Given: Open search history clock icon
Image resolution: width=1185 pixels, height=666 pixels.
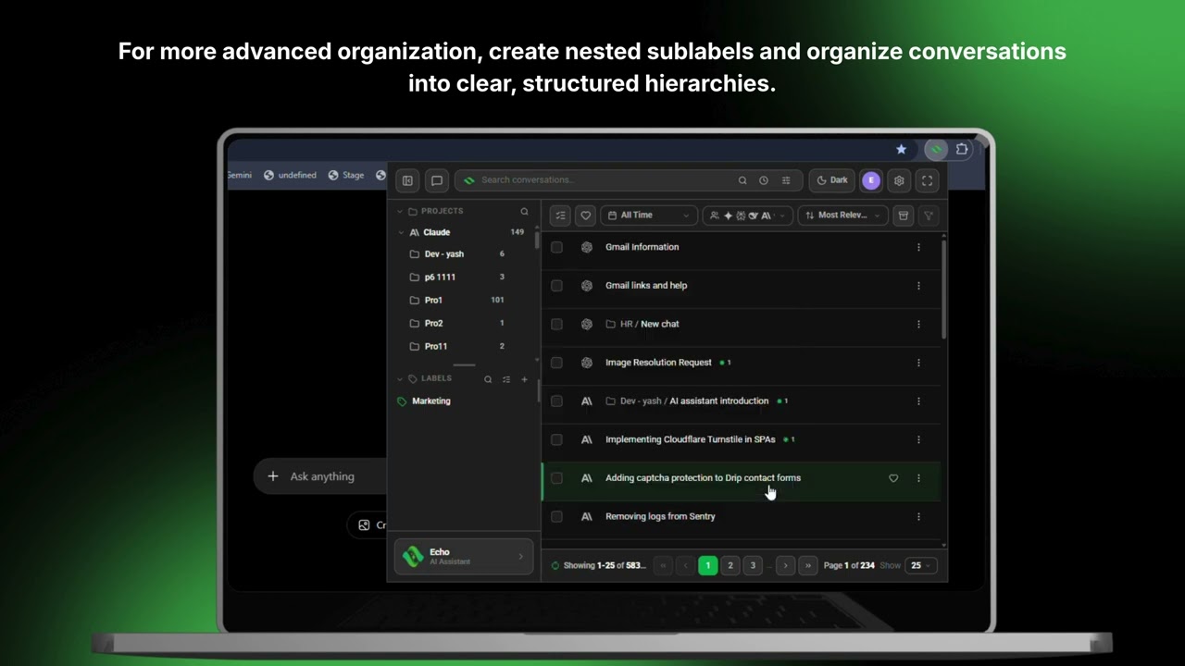Looking at the screenshot, I should coord(764,180).
